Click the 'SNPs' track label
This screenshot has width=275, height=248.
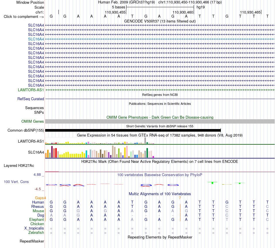point(39,113)
